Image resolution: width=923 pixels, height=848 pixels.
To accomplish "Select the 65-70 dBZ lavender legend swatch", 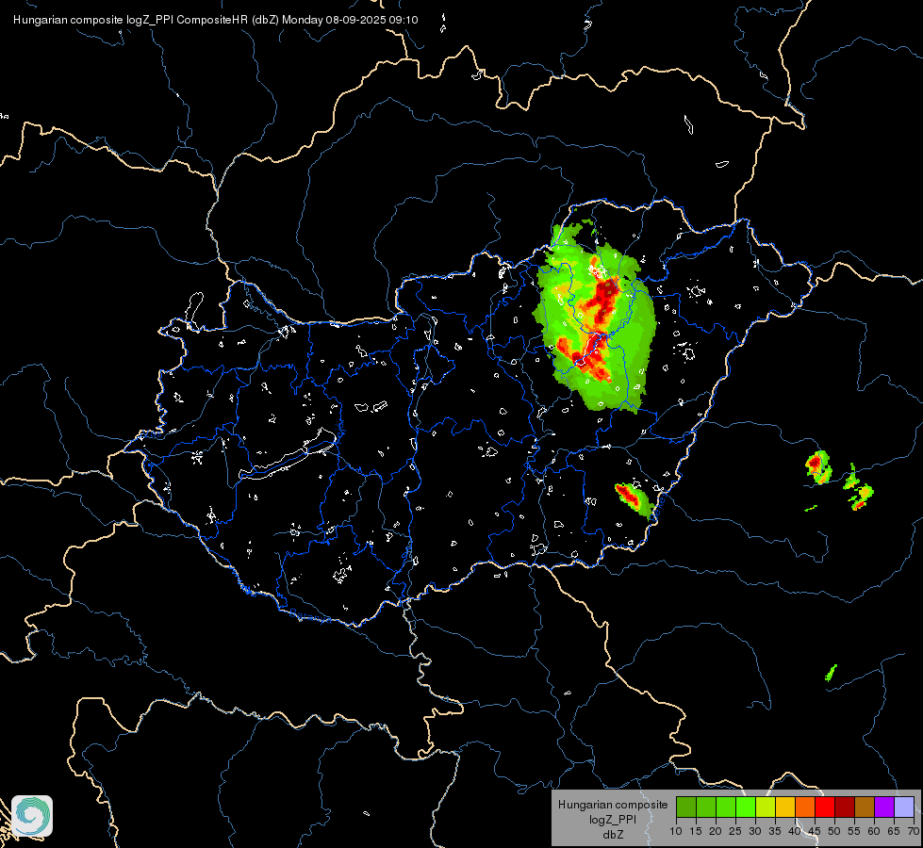I will (x=904, y=807).
